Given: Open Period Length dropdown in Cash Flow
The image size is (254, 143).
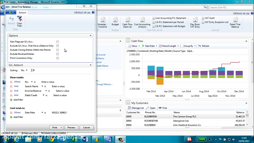Looking at the screenshot, I should pos(178,46).
